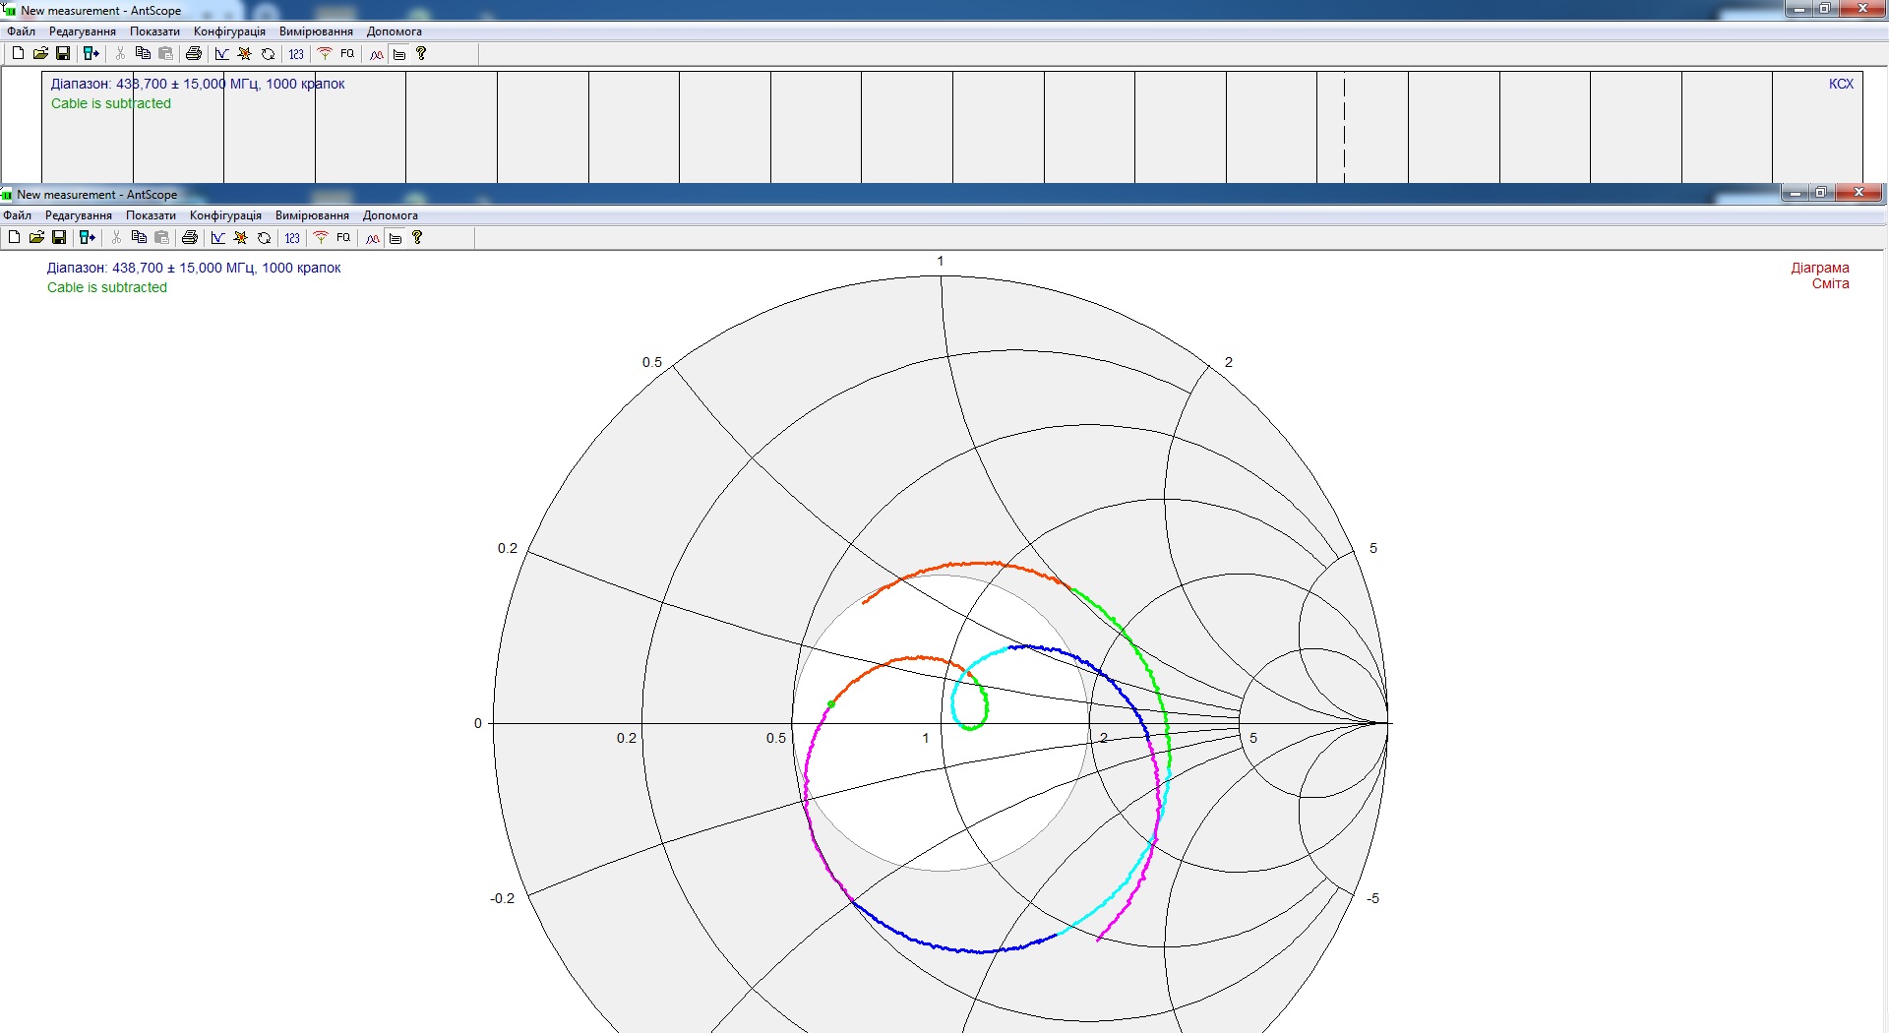This screenshot has height=1033, width=1889.
Task: Toggle the pressed panel icon in lower toolbar
Action: coord(396,237)
